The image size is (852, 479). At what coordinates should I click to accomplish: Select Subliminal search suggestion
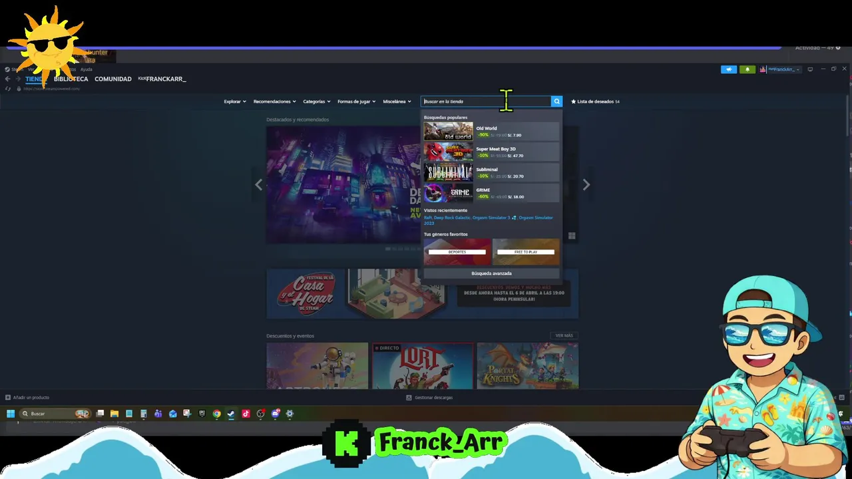(491, 172)
